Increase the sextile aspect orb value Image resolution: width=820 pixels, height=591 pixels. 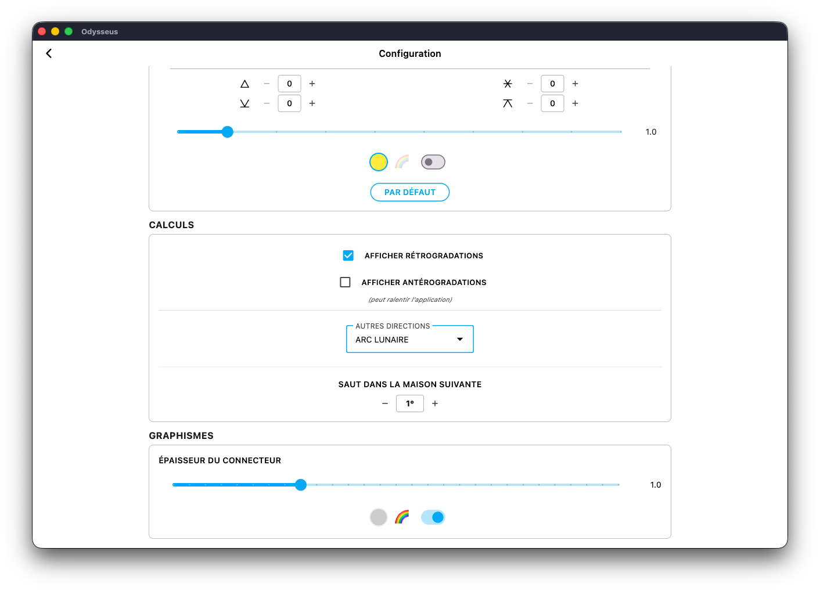[575, 84]
